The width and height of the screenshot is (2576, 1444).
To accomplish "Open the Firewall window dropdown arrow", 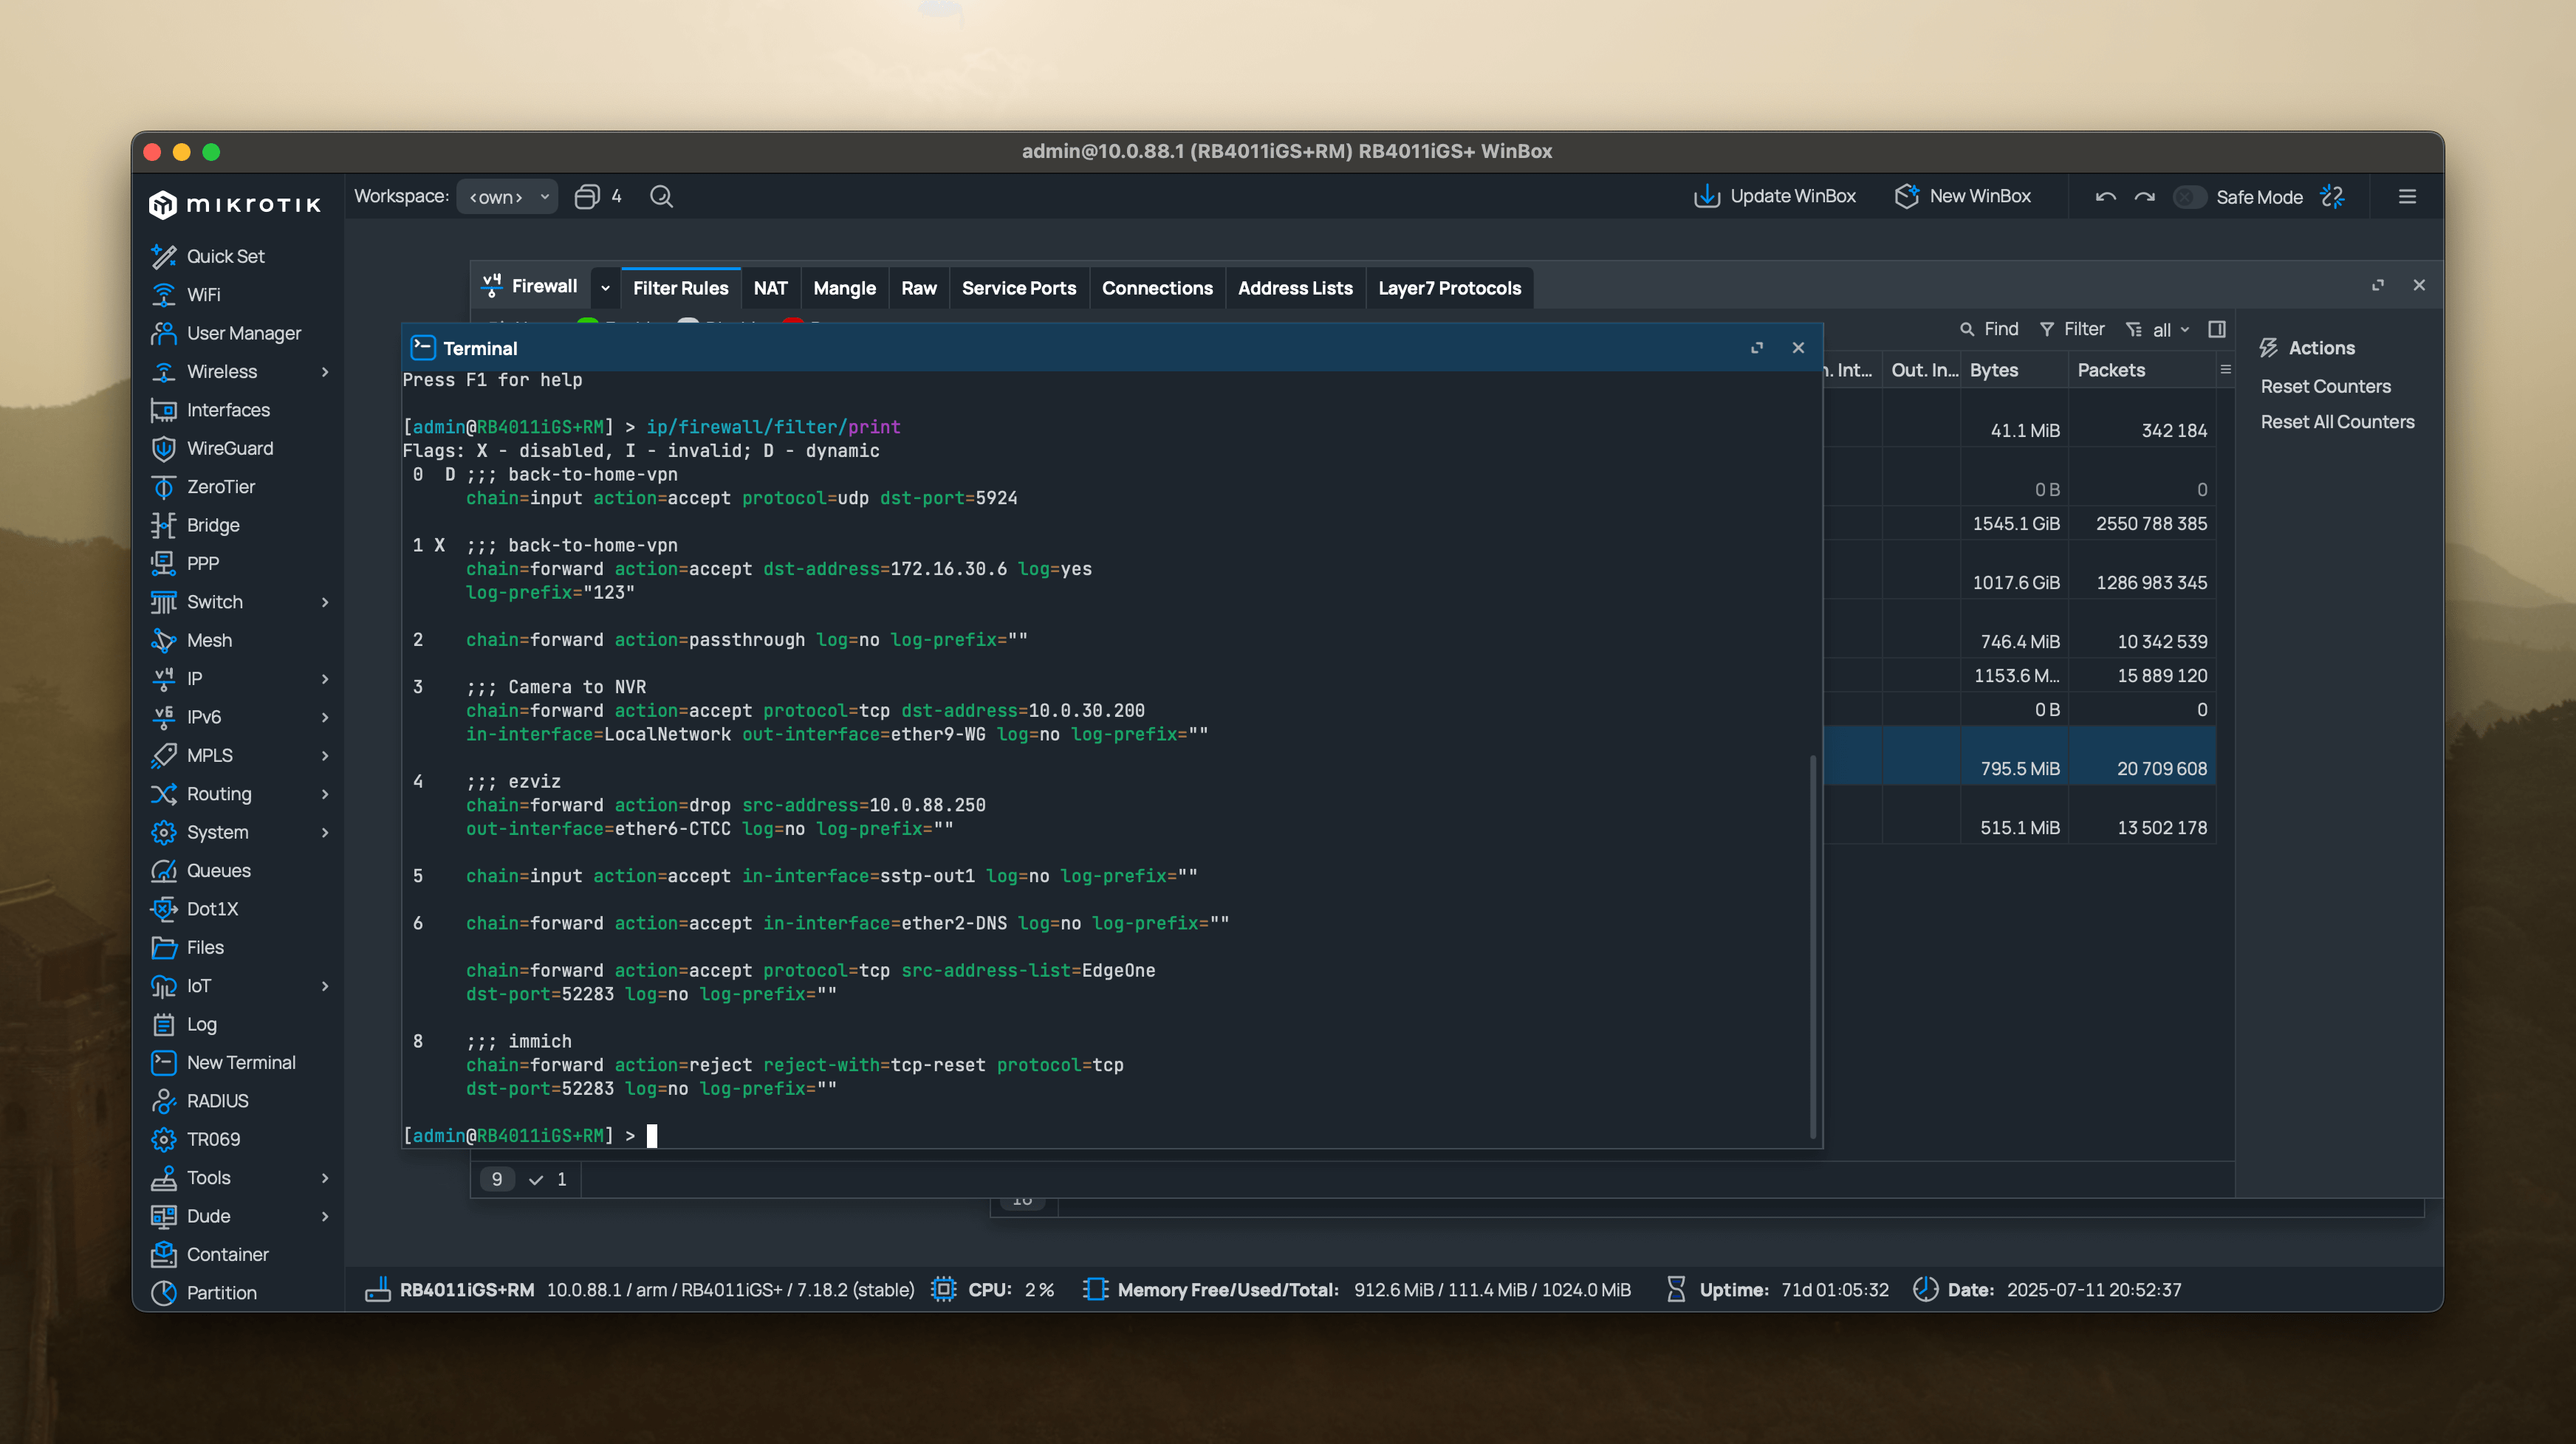I will coord(605,288).
